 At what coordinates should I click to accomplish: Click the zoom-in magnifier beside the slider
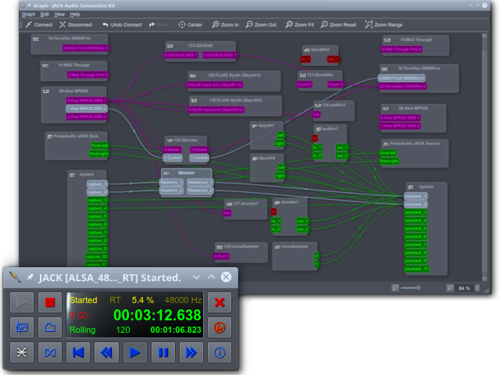450,287
